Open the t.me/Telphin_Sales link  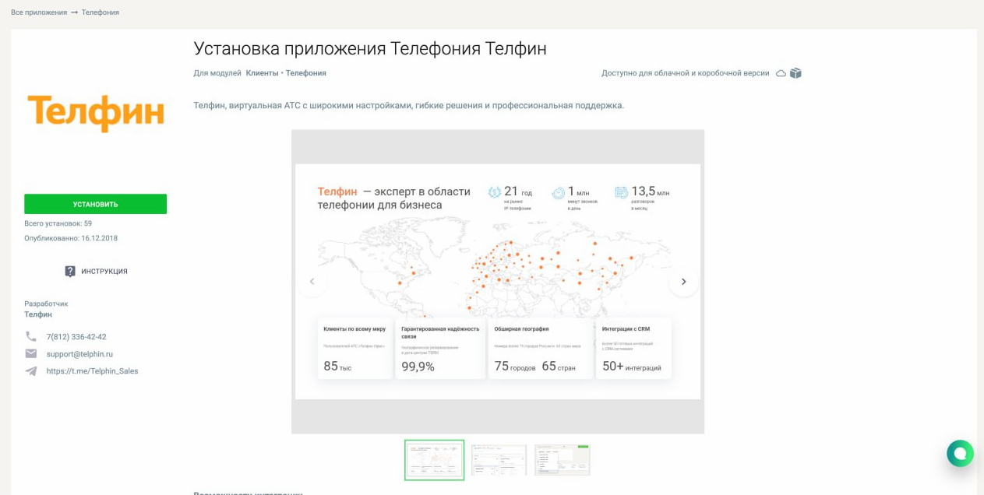click(x=91, y=370)
